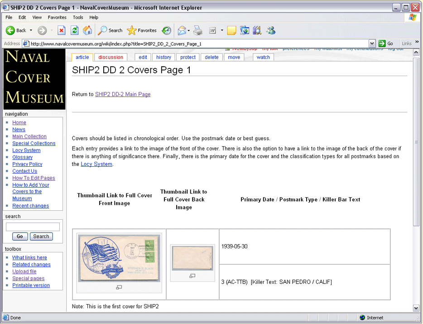The image size is (423, 324).
Task: Click the wiki search text field
Action: tap(33, 227)
